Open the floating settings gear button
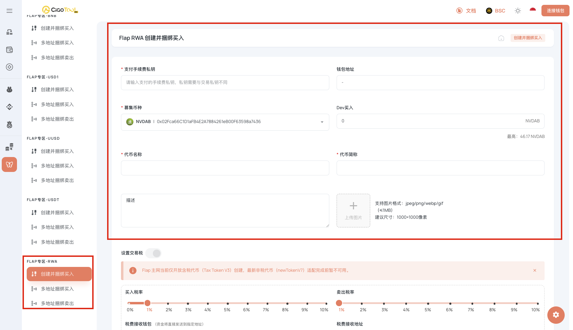This screenshot has width=573, height=330. (x=556, y=315)
